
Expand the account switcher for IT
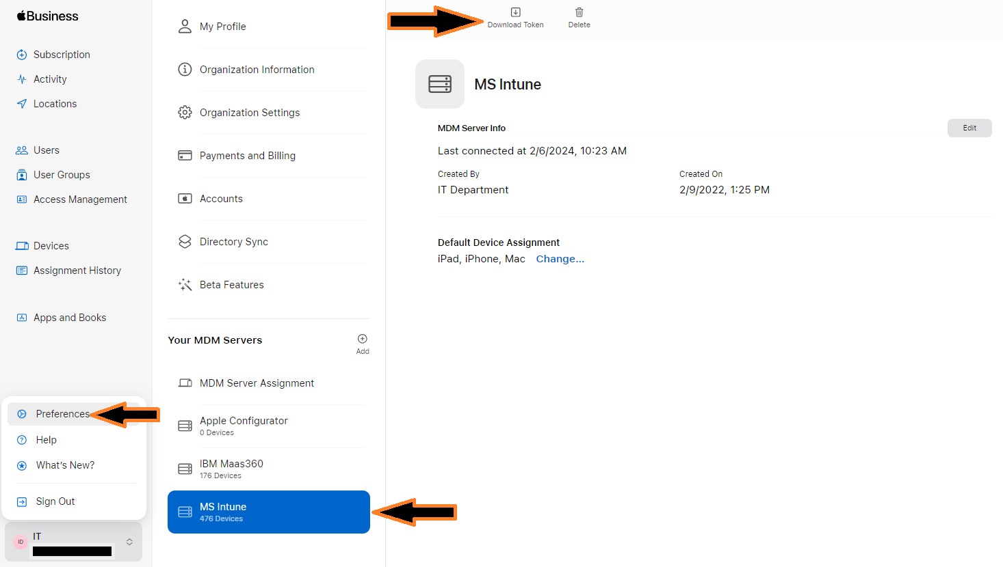tap(129, 542)
